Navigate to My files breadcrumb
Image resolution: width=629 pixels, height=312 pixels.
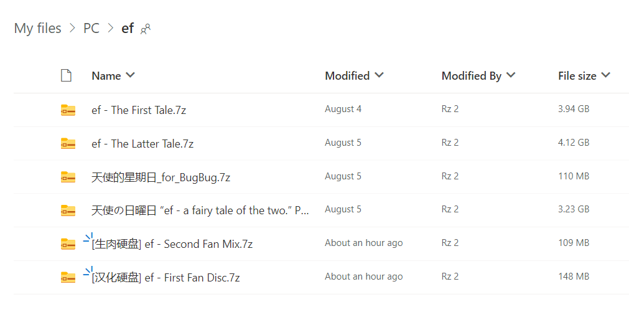38,29
